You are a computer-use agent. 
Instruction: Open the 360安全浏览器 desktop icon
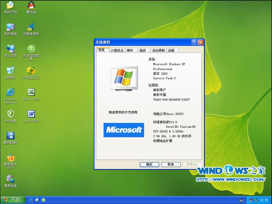pyautogui.click(x=31, y=49)
